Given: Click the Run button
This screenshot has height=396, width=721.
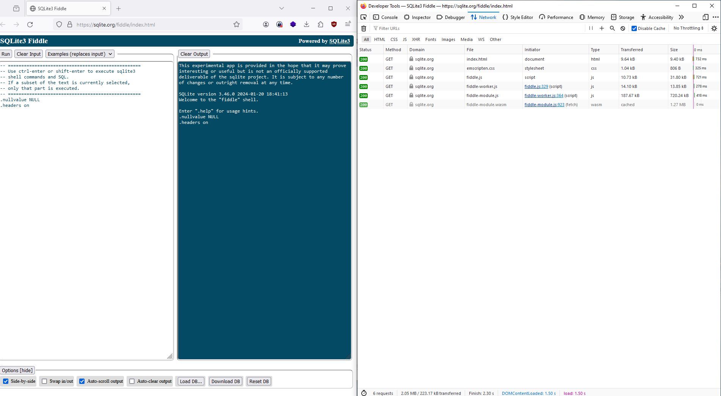Looking at the screenshot, I should click(6, 54).
